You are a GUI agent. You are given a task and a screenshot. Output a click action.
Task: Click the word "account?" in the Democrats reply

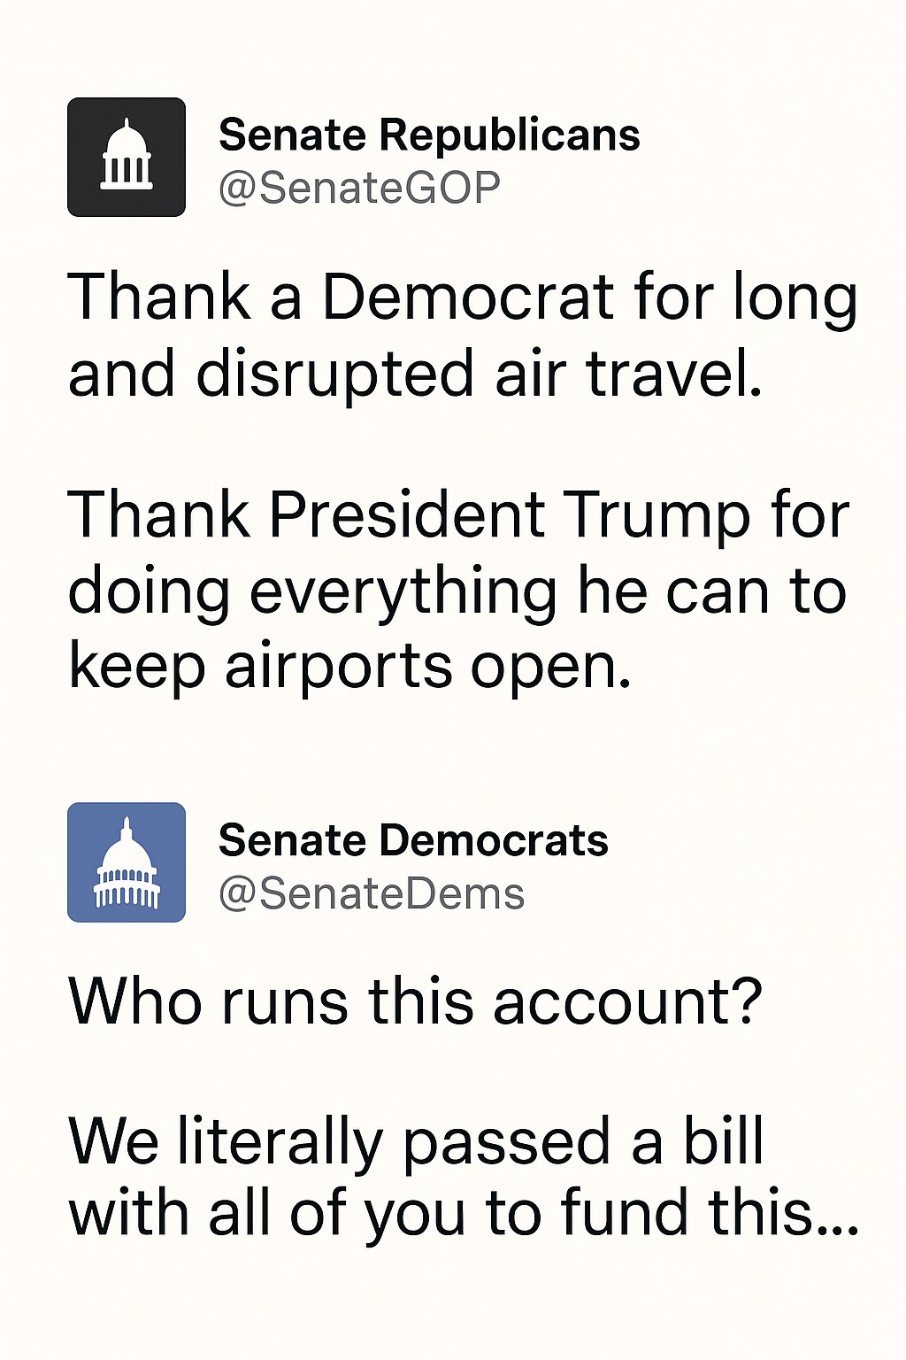(x=627, y=1003)
